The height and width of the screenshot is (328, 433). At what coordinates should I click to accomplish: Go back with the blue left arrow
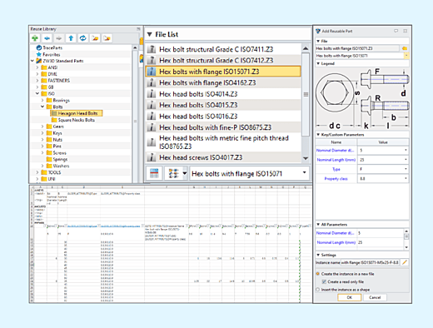pos(47,38)
